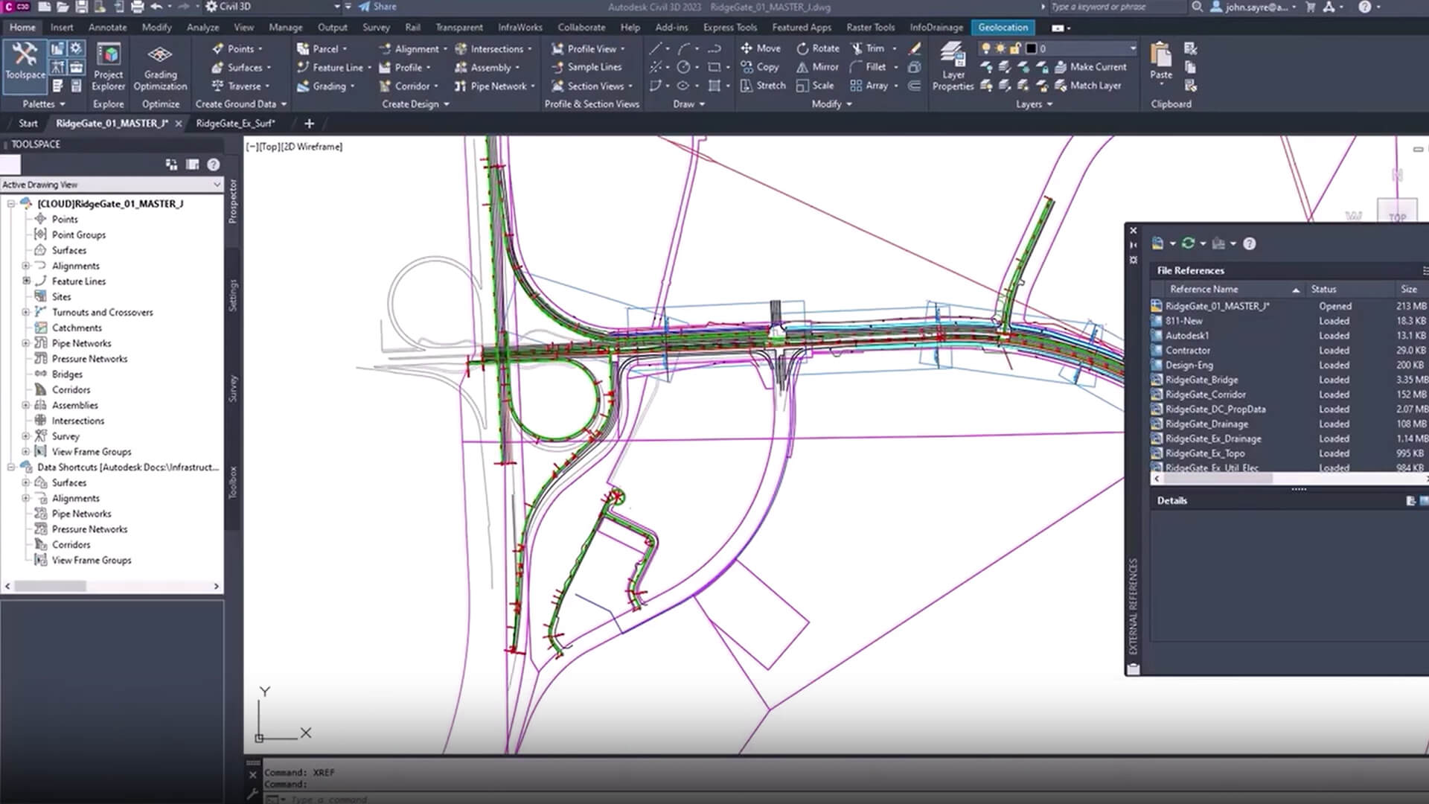Select the Move tool
This screenshot has height=804, width=1429.
760,48
